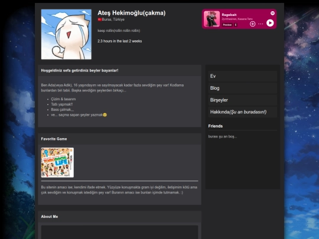Go to the Ev page in sidebar

243,76
